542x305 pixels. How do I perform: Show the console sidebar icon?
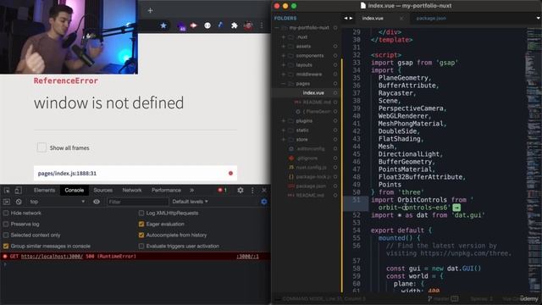[7, 202]
